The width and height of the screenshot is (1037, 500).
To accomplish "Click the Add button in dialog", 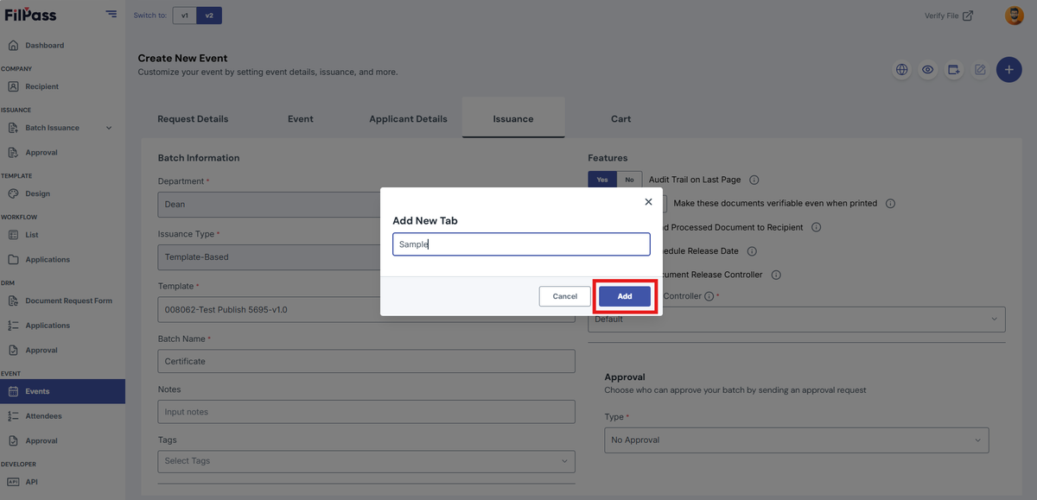I will (x=625, y=296).
